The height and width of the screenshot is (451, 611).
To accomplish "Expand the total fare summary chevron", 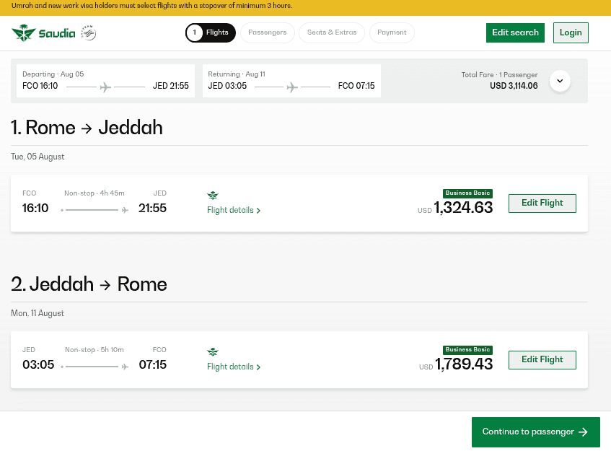I will 560,81.
